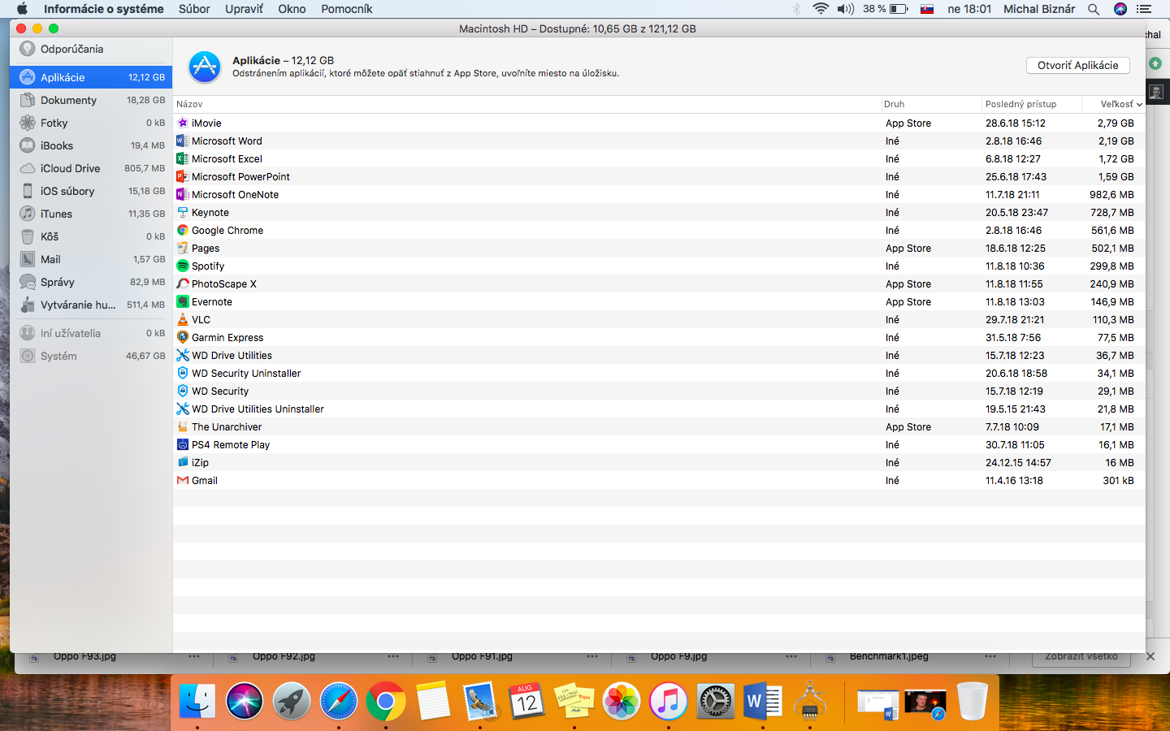This screenshot has height=731, width=1170.
Task: Open Safari compass icon in Dock
Action: click(339, 701)
